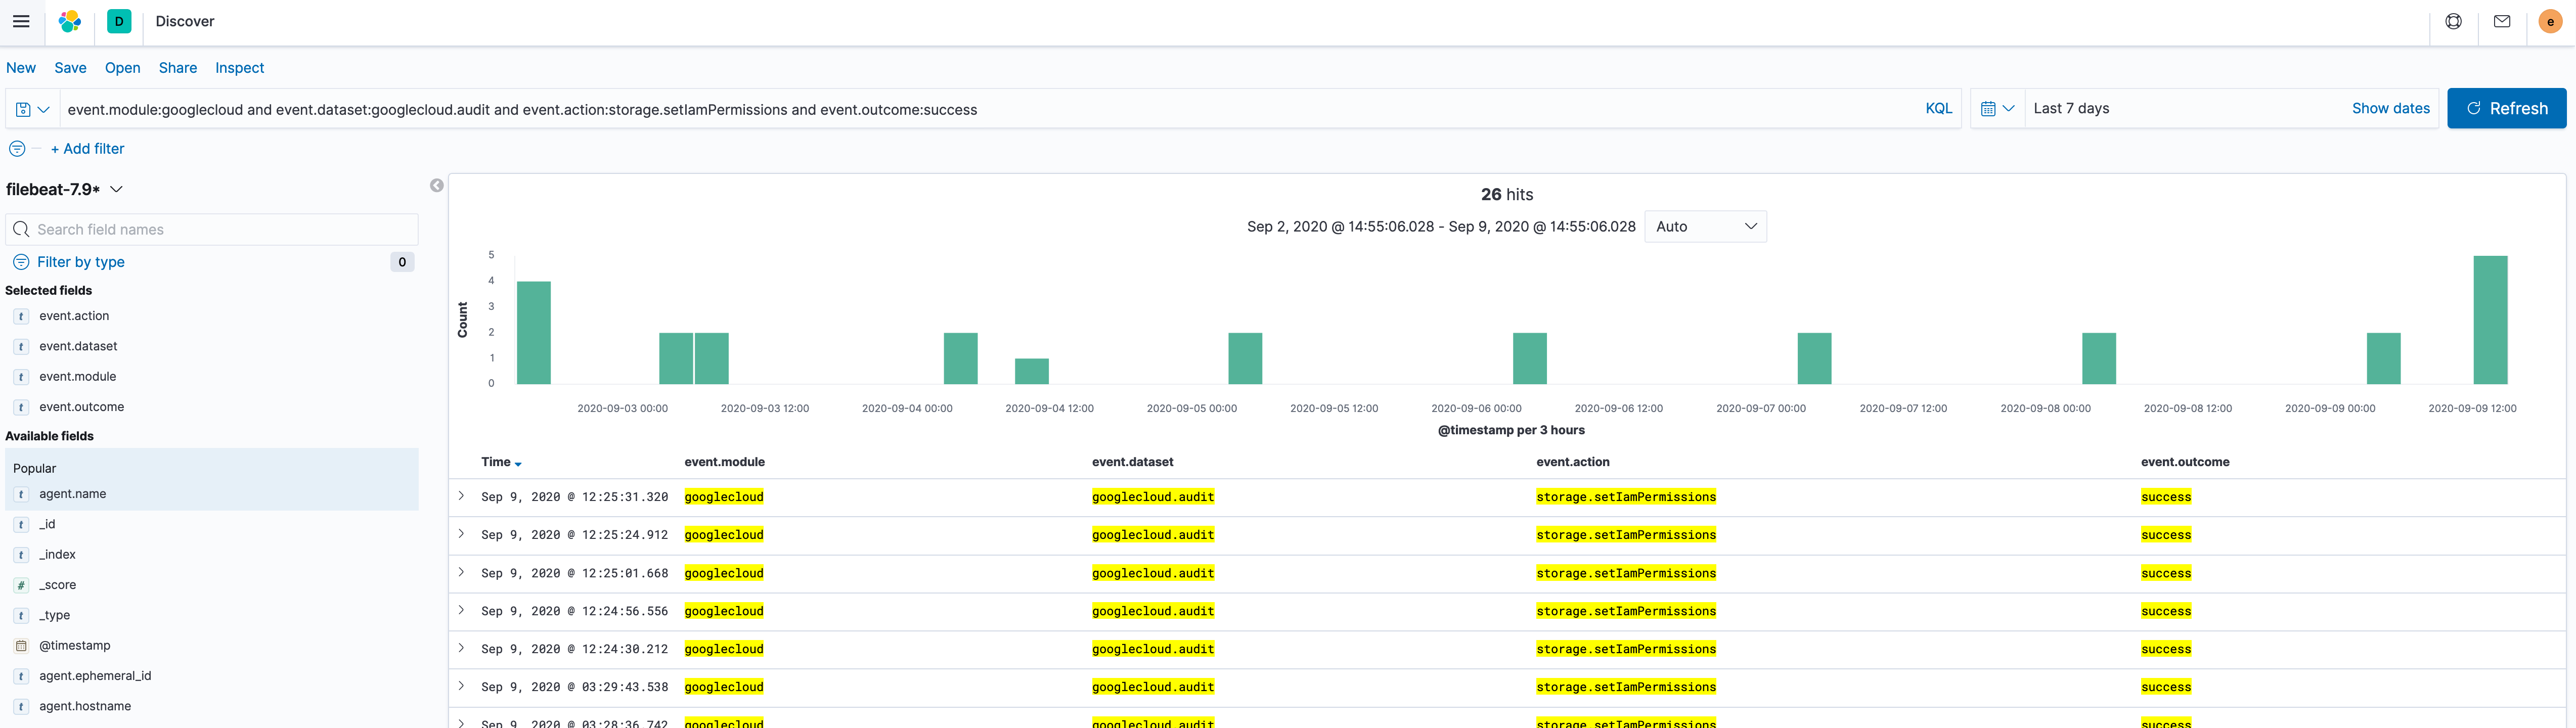Click the Elastic logo in the header
Viewport: 2576px width, 728px height.
[x=69, y=21]
